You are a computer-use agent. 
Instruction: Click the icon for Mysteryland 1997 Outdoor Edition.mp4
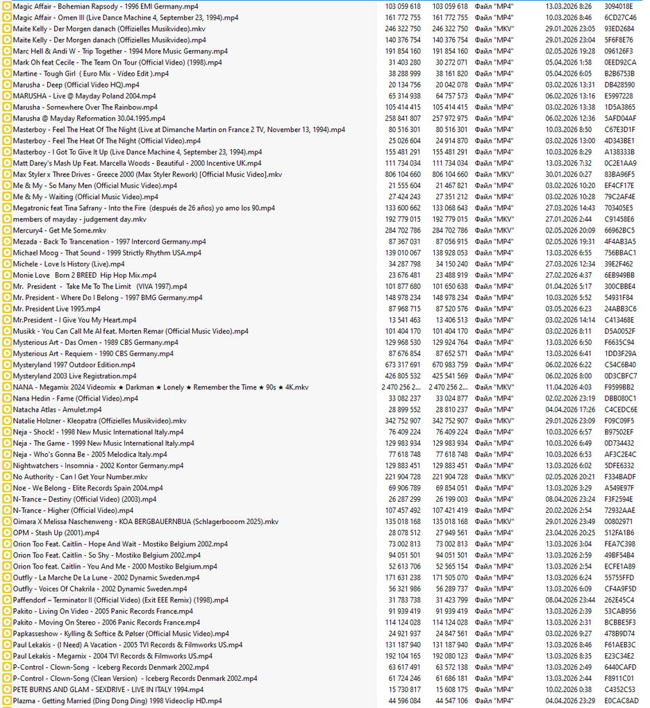tap(7, 365)
